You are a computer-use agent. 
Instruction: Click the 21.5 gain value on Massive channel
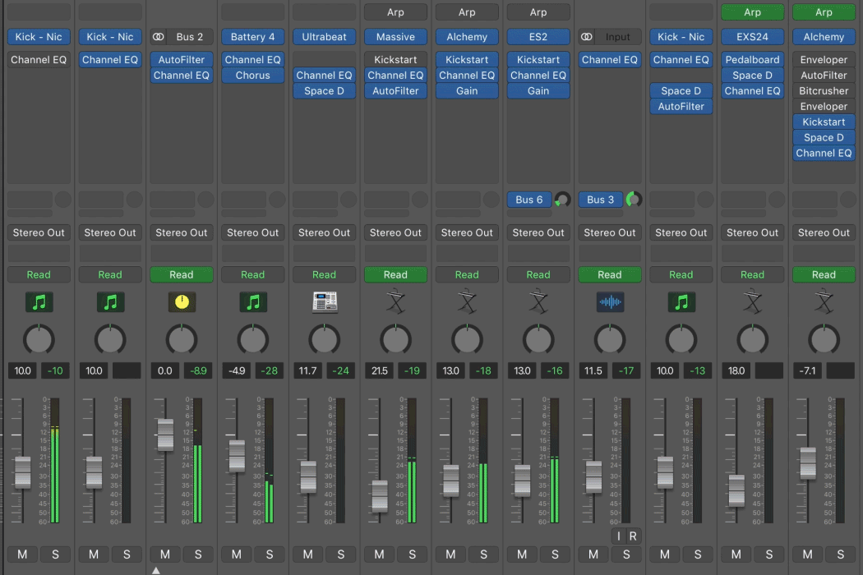tap(379, 370)
